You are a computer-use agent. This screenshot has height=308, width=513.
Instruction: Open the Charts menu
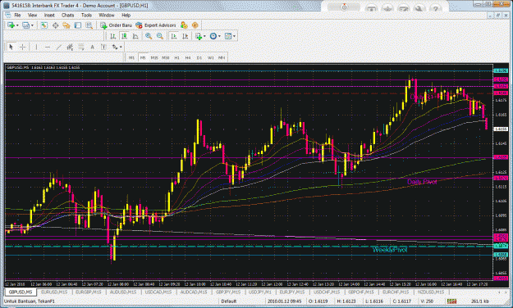click(68, 15)
